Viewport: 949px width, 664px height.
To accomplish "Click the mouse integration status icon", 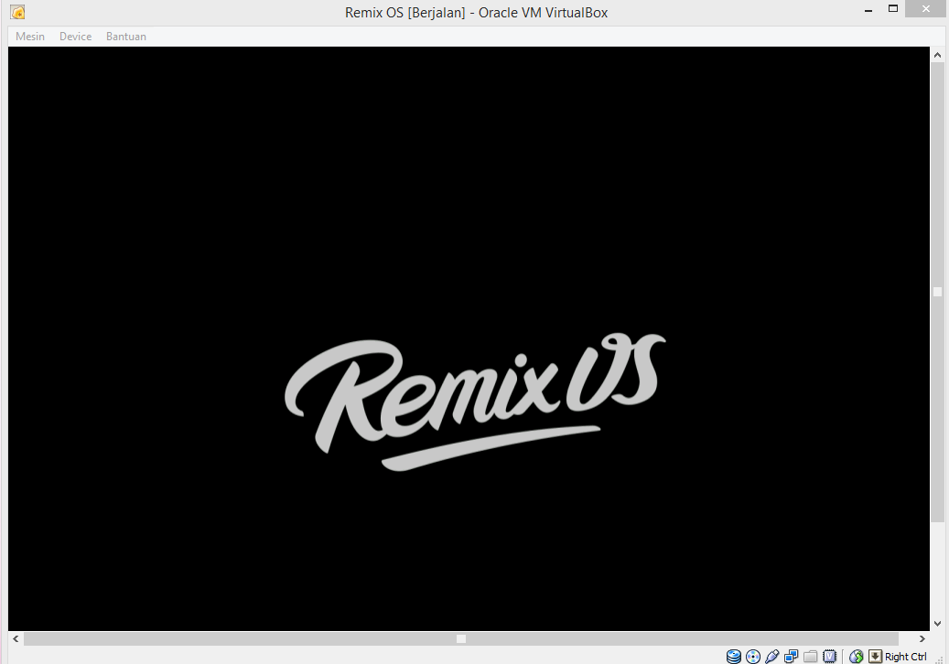I will click(x=856, y=656).
